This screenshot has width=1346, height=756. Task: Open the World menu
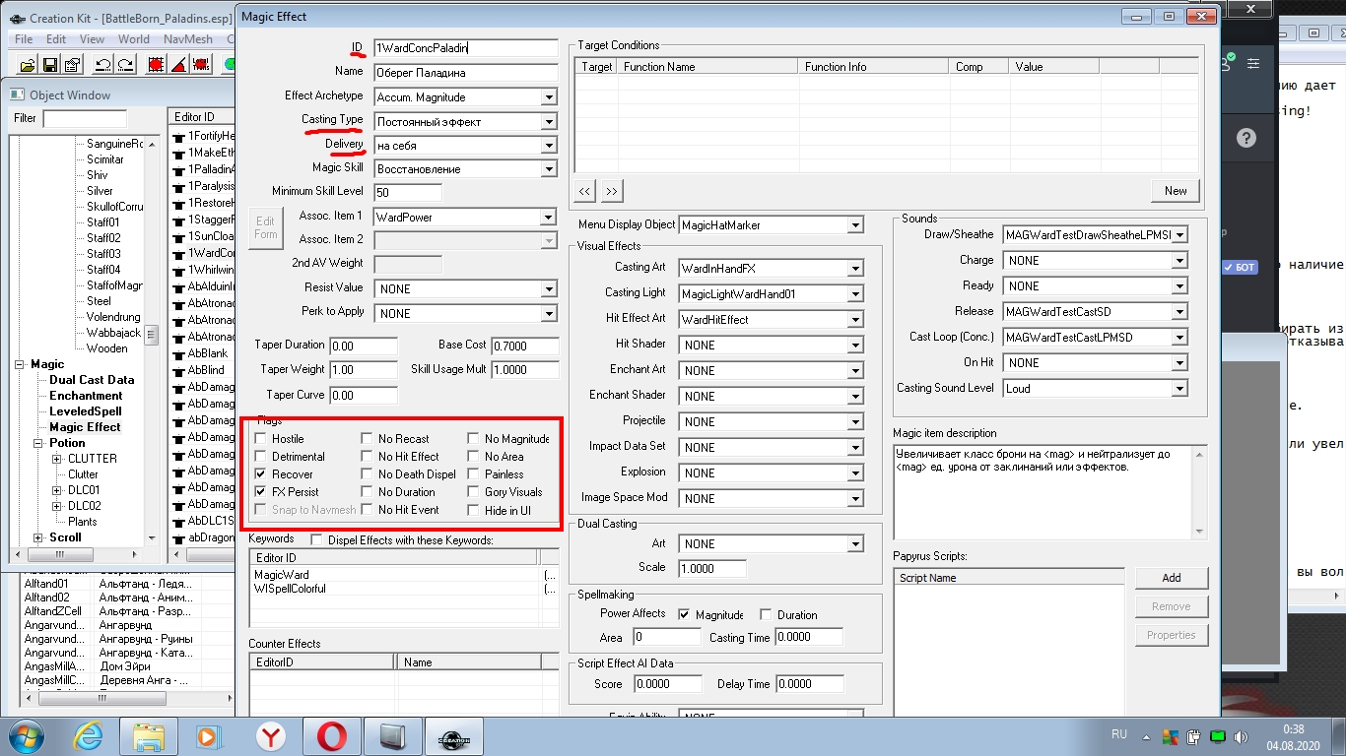point(133,39)
